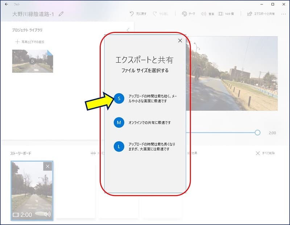Click すべて削除 to clear the storyboard

(x=265, y=153)
